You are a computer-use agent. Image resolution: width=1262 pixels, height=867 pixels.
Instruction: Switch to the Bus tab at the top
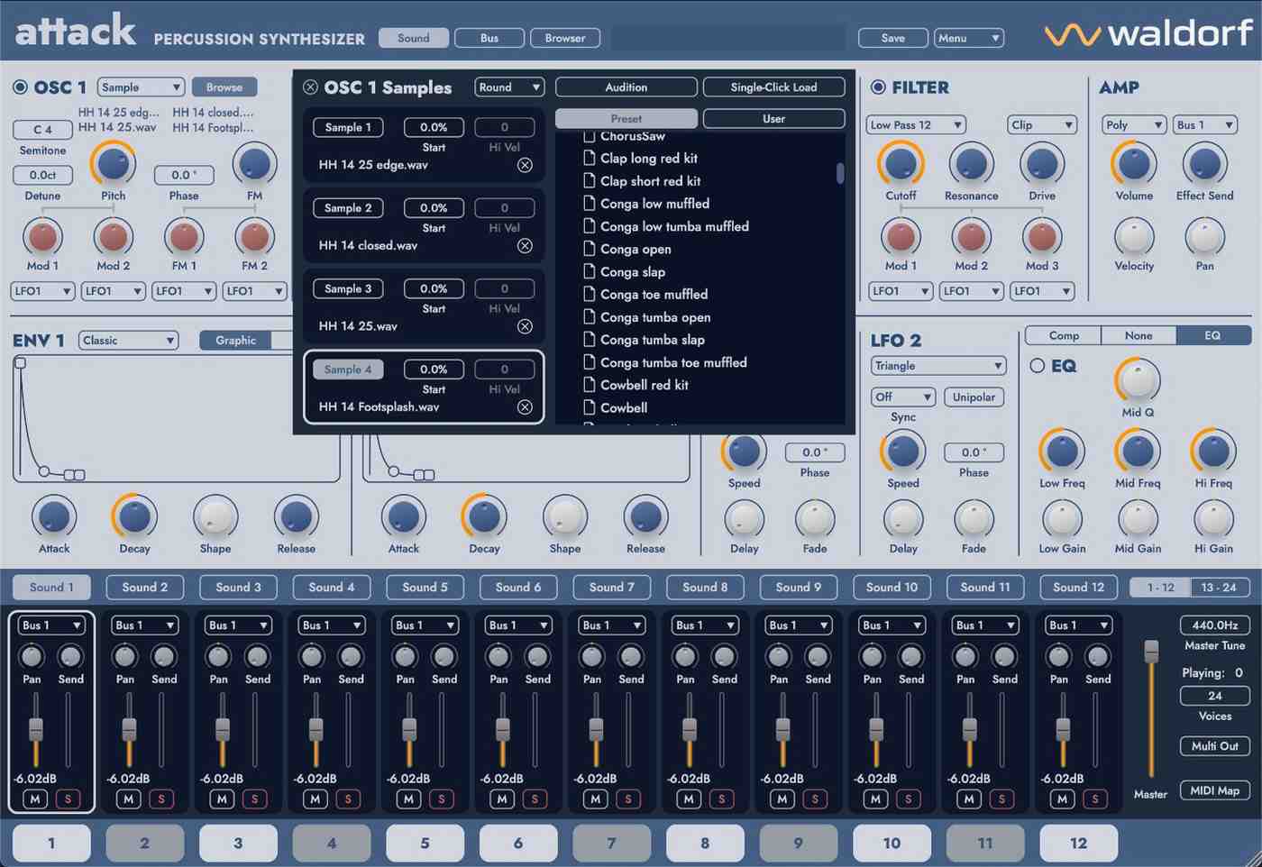489,38
